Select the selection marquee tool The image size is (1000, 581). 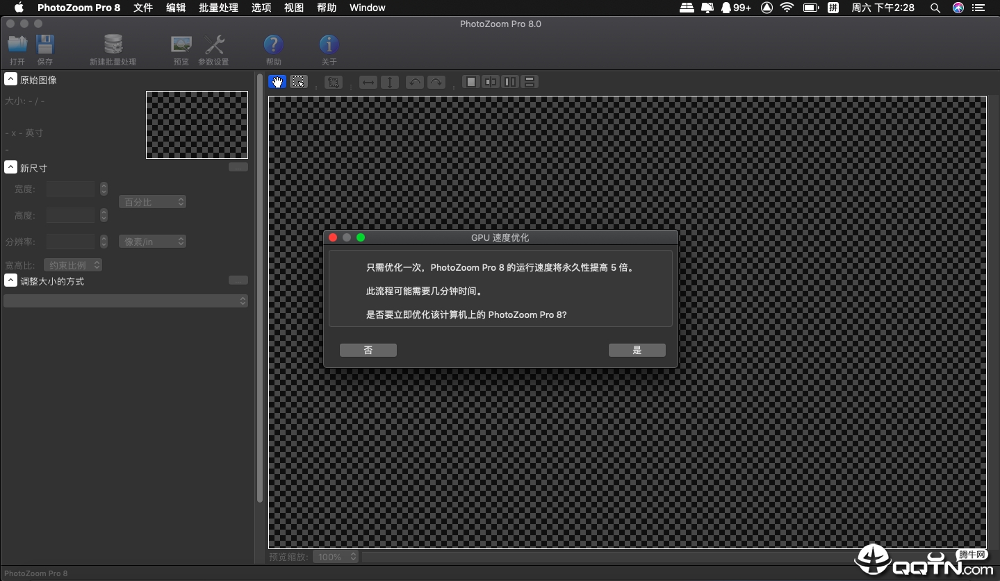coord(299,82)
